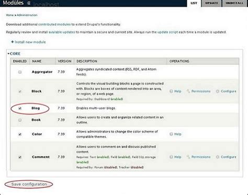This screenshot has width=248, height=195.
Task: Click the Configure gear icon in Comment row
Action: click(x=218, y=157)
